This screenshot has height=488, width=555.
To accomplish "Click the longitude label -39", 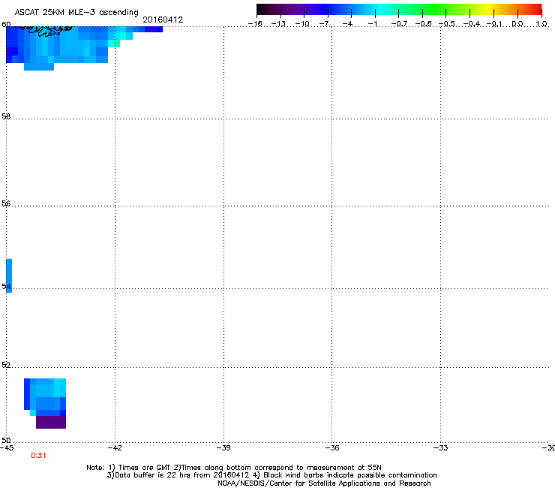I will pos(223,448).
